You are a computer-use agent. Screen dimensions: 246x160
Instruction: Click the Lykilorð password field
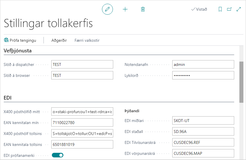[x=203, y=75]
